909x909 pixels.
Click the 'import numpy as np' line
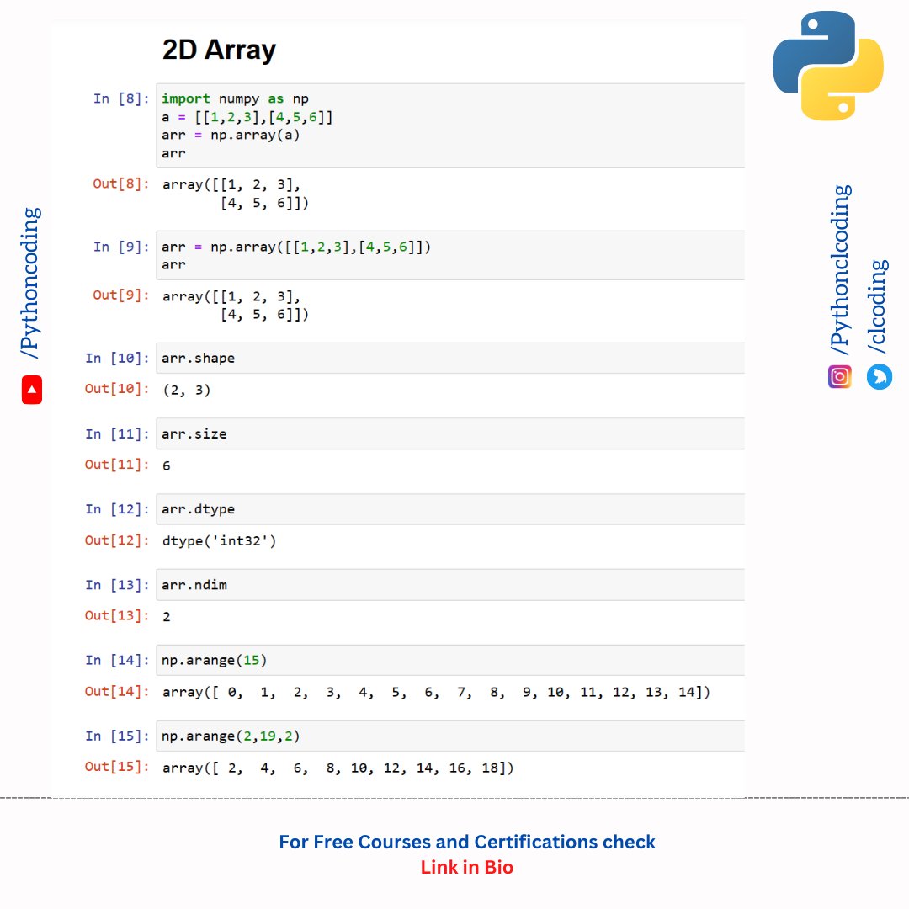click(236, 99)
